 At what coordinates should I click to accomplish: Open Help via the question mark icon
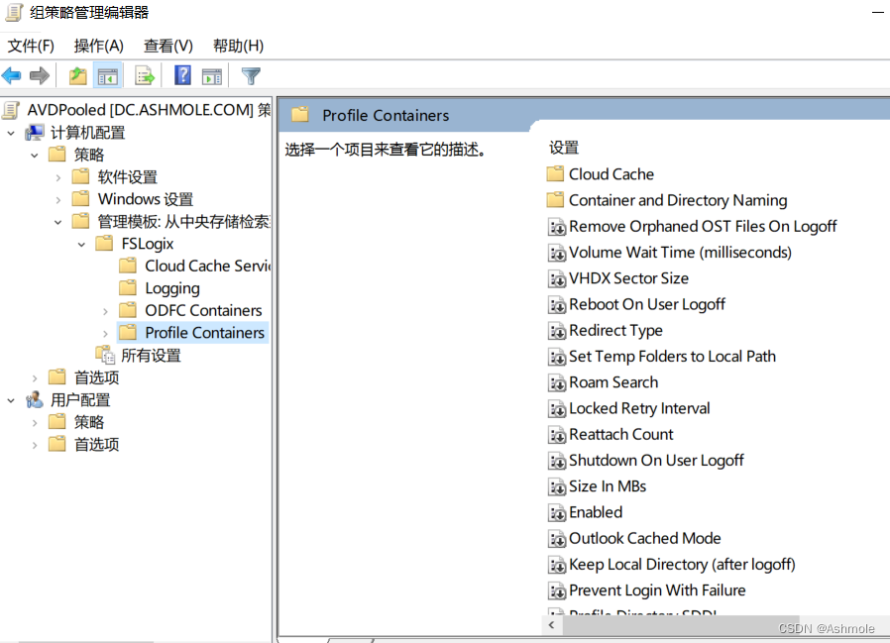point(182,75)
